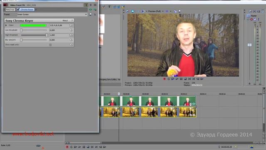Viewport: 266px width, 150px height.
Task: Save preview snapshot to file
Action: point(180,11)
